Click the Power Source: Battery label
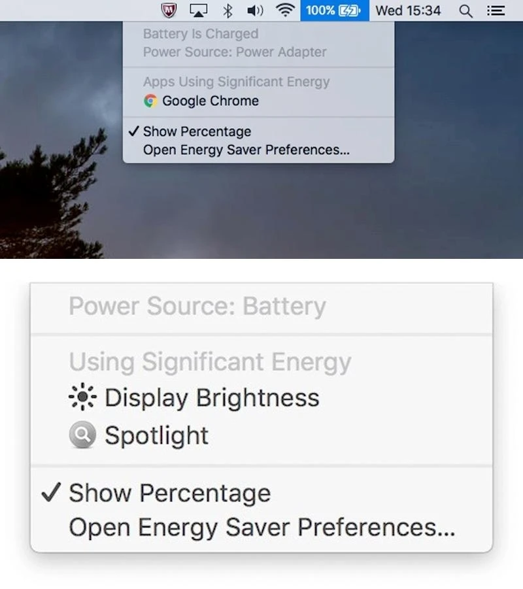 point(197,306)
